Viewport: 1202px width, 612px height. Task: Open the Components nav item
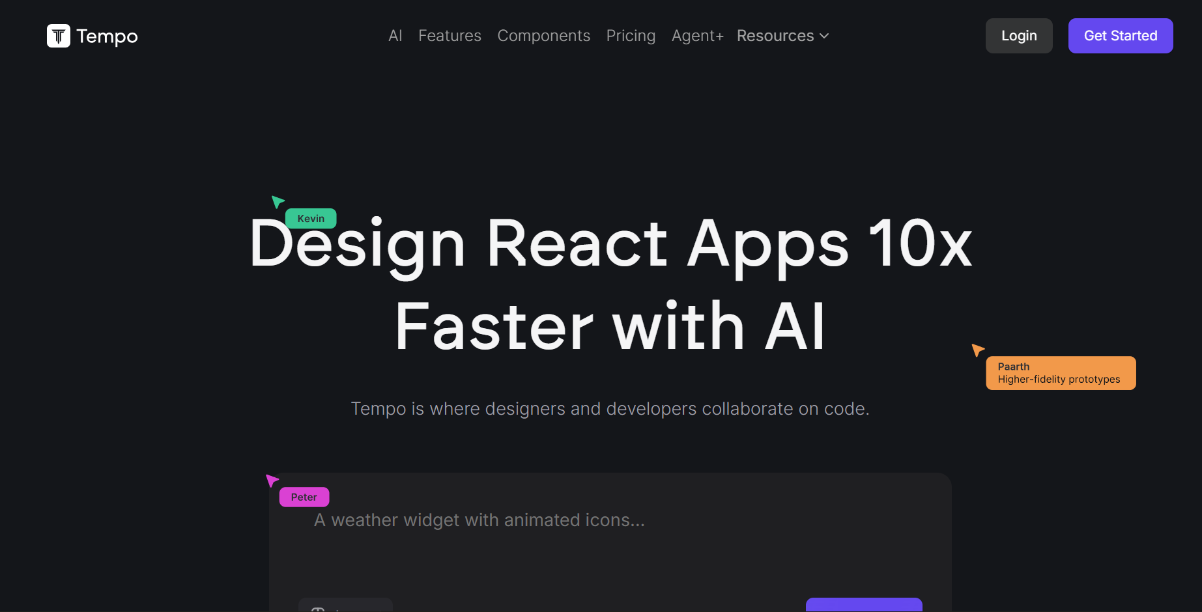point(543,36)
